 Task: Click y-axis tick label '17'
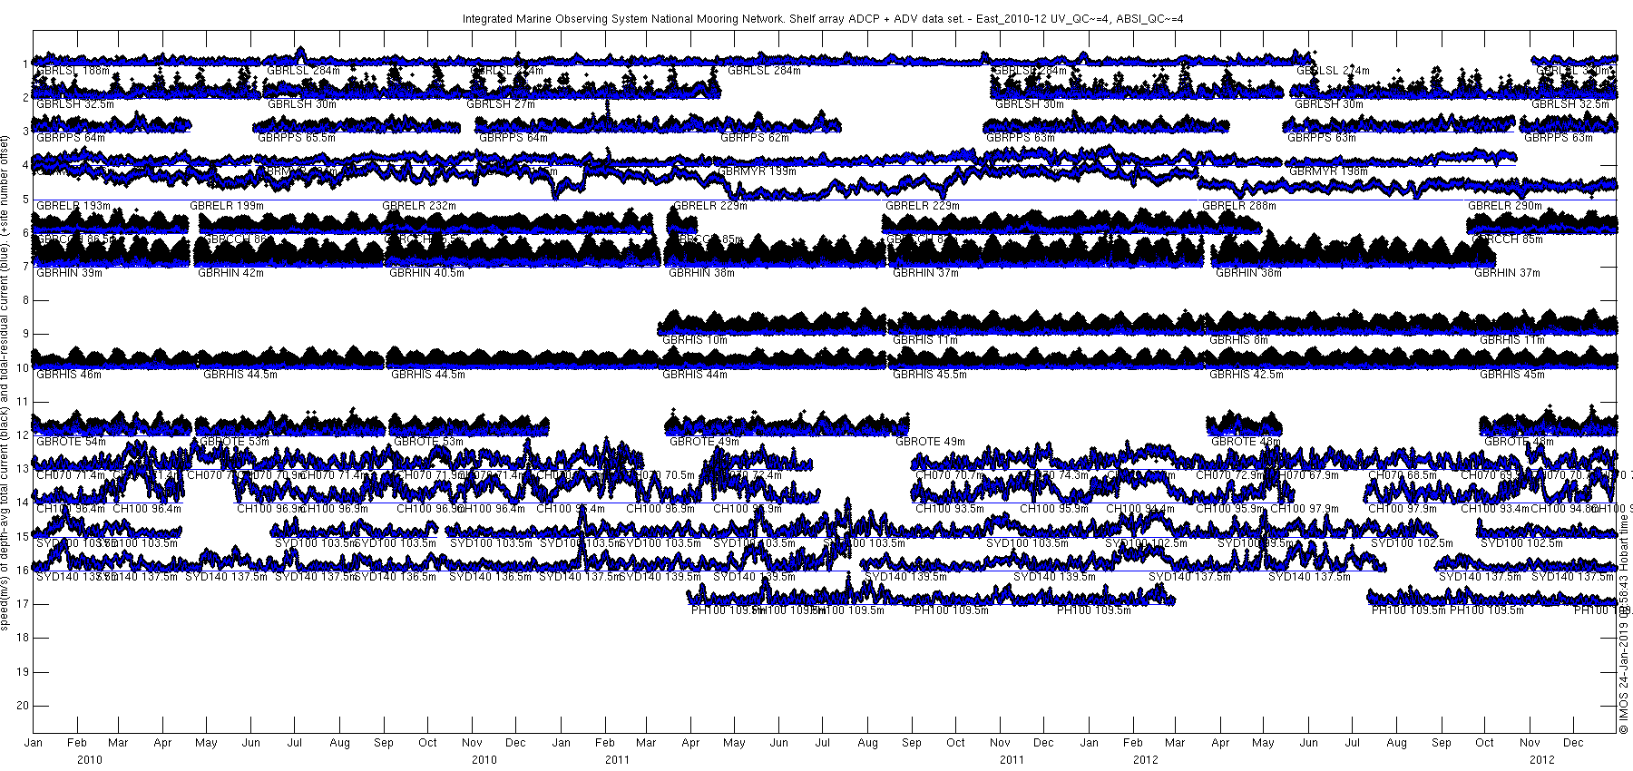click(x=22, y=604)
